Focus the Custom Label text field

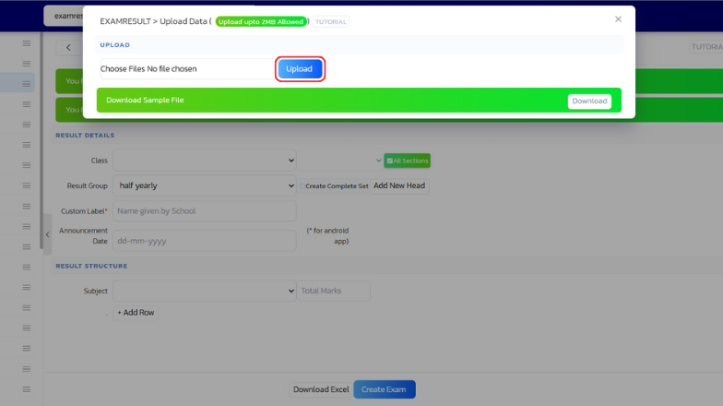click(204, 211)
